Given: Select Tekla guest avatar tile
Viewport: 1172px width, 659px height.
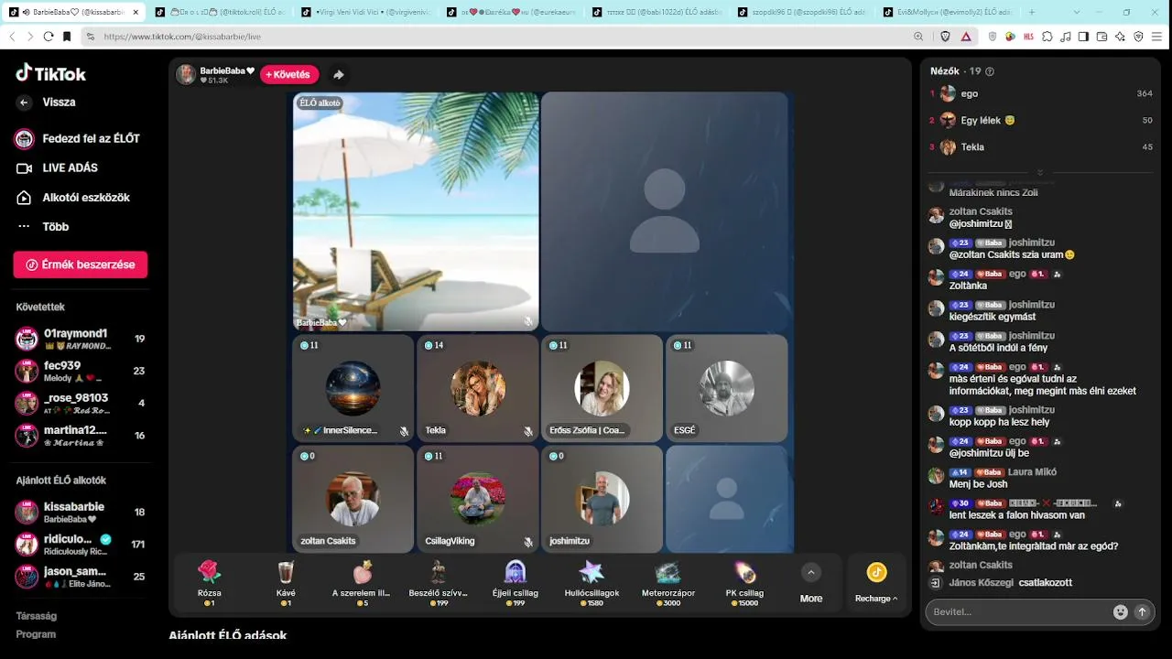Looking at the screenshot, I should (478, 388).
